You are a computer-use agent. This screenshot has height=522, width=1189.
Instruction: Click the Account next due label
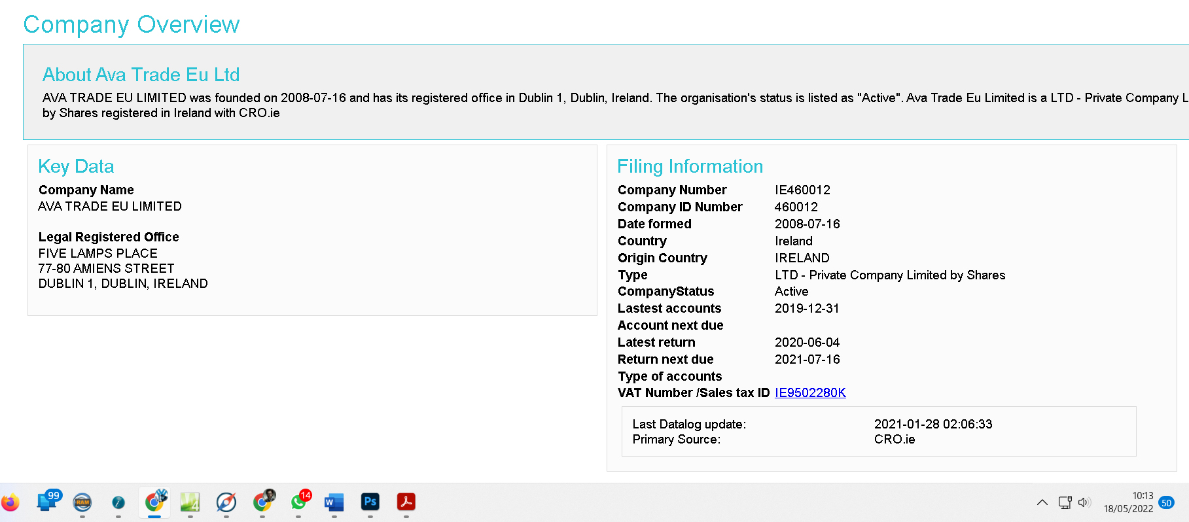pyautogui.click(x=671, y=325)
